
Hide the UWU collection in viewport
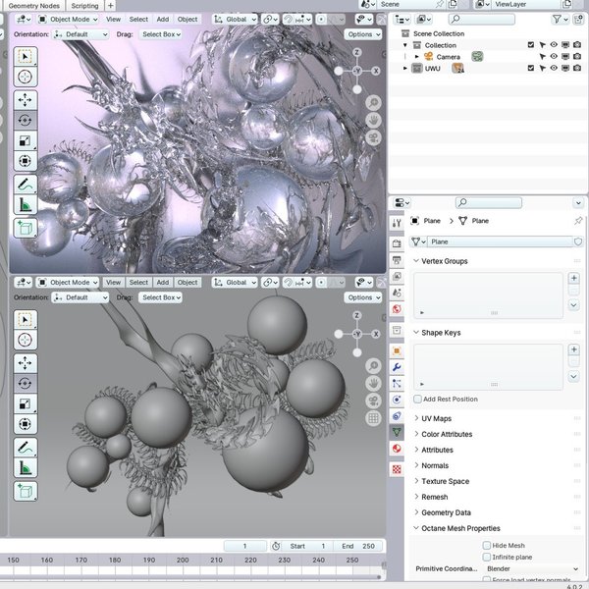[555, 68]
